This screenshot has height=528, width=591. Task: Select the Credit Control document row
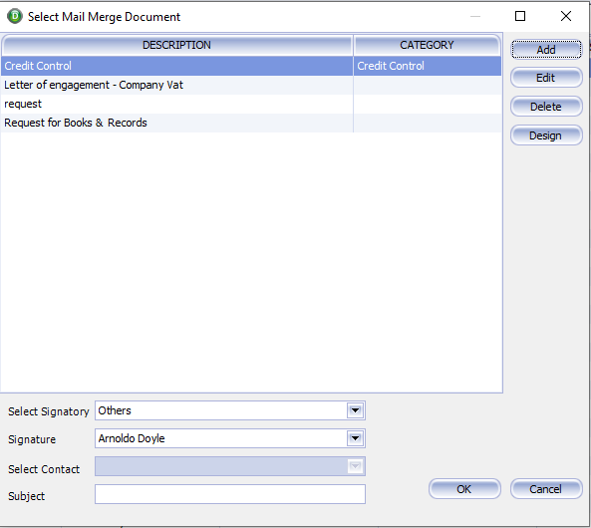[251, 66]
